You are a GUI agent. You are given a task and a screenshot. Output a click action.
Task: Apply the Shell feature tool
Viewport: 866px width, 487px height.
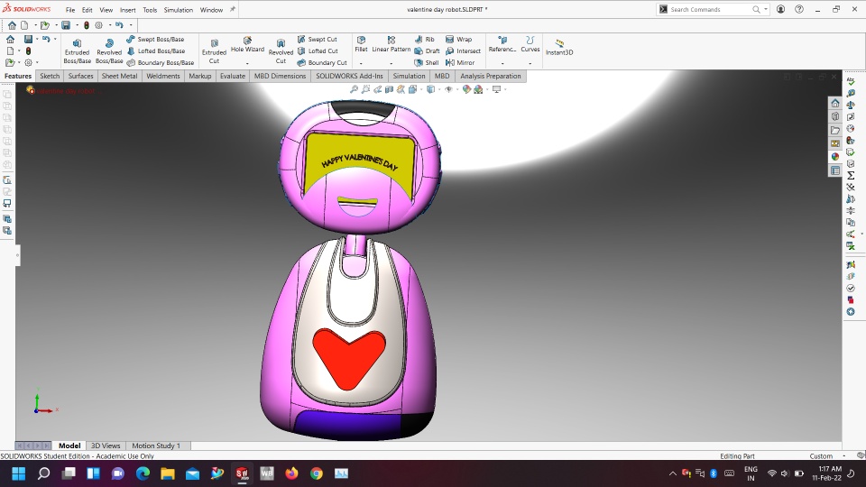coord(427,63)
